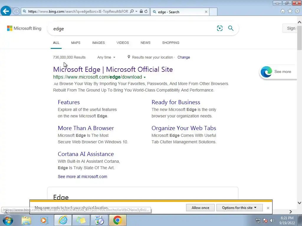Close the 'edge - Search' tab
The image size is (302, 226).
(x=206, y=12)
